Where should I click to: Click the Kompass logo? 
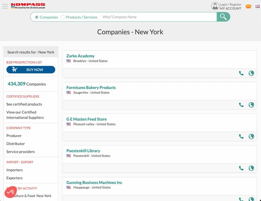(x=28, y=6)
